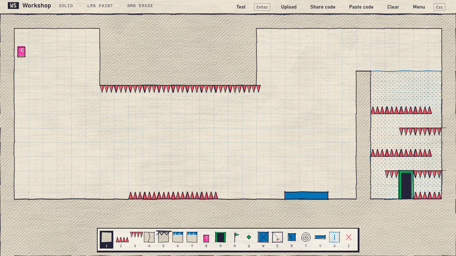Image resolution: width=456 pixels, height=256 pixels.
Task: Click the WS Workshop logo
Action: pyautogui.click(x=30, y=6)
